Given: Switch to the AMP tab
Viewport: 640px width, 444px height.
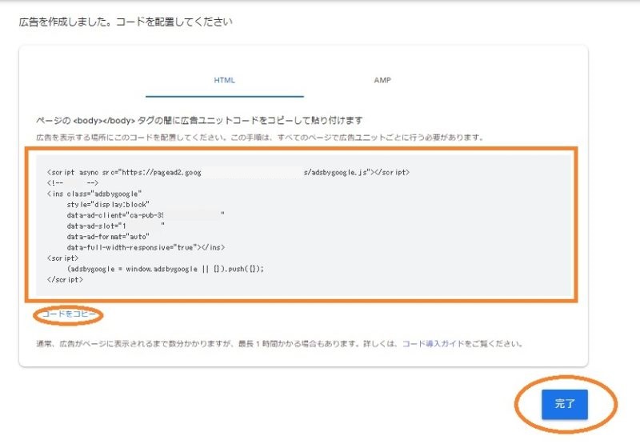Looking at the screenshot, I should (382, 80).
